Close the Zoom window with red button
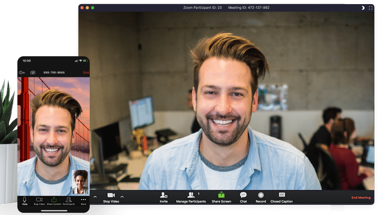The width and height of the screenshot is (383, 215). pyautogui.click(x=82, y=8)
